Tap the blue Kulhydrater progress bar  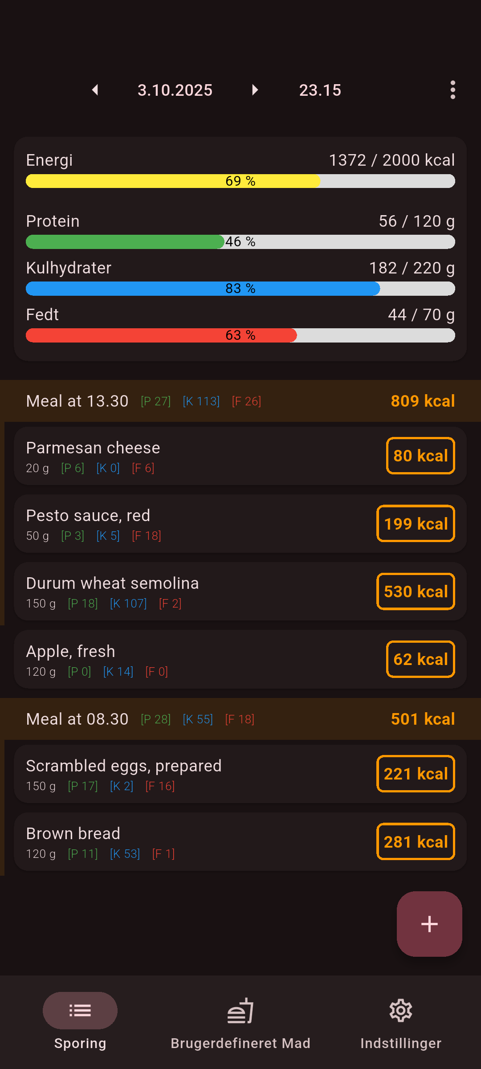[x=240, y=289]
